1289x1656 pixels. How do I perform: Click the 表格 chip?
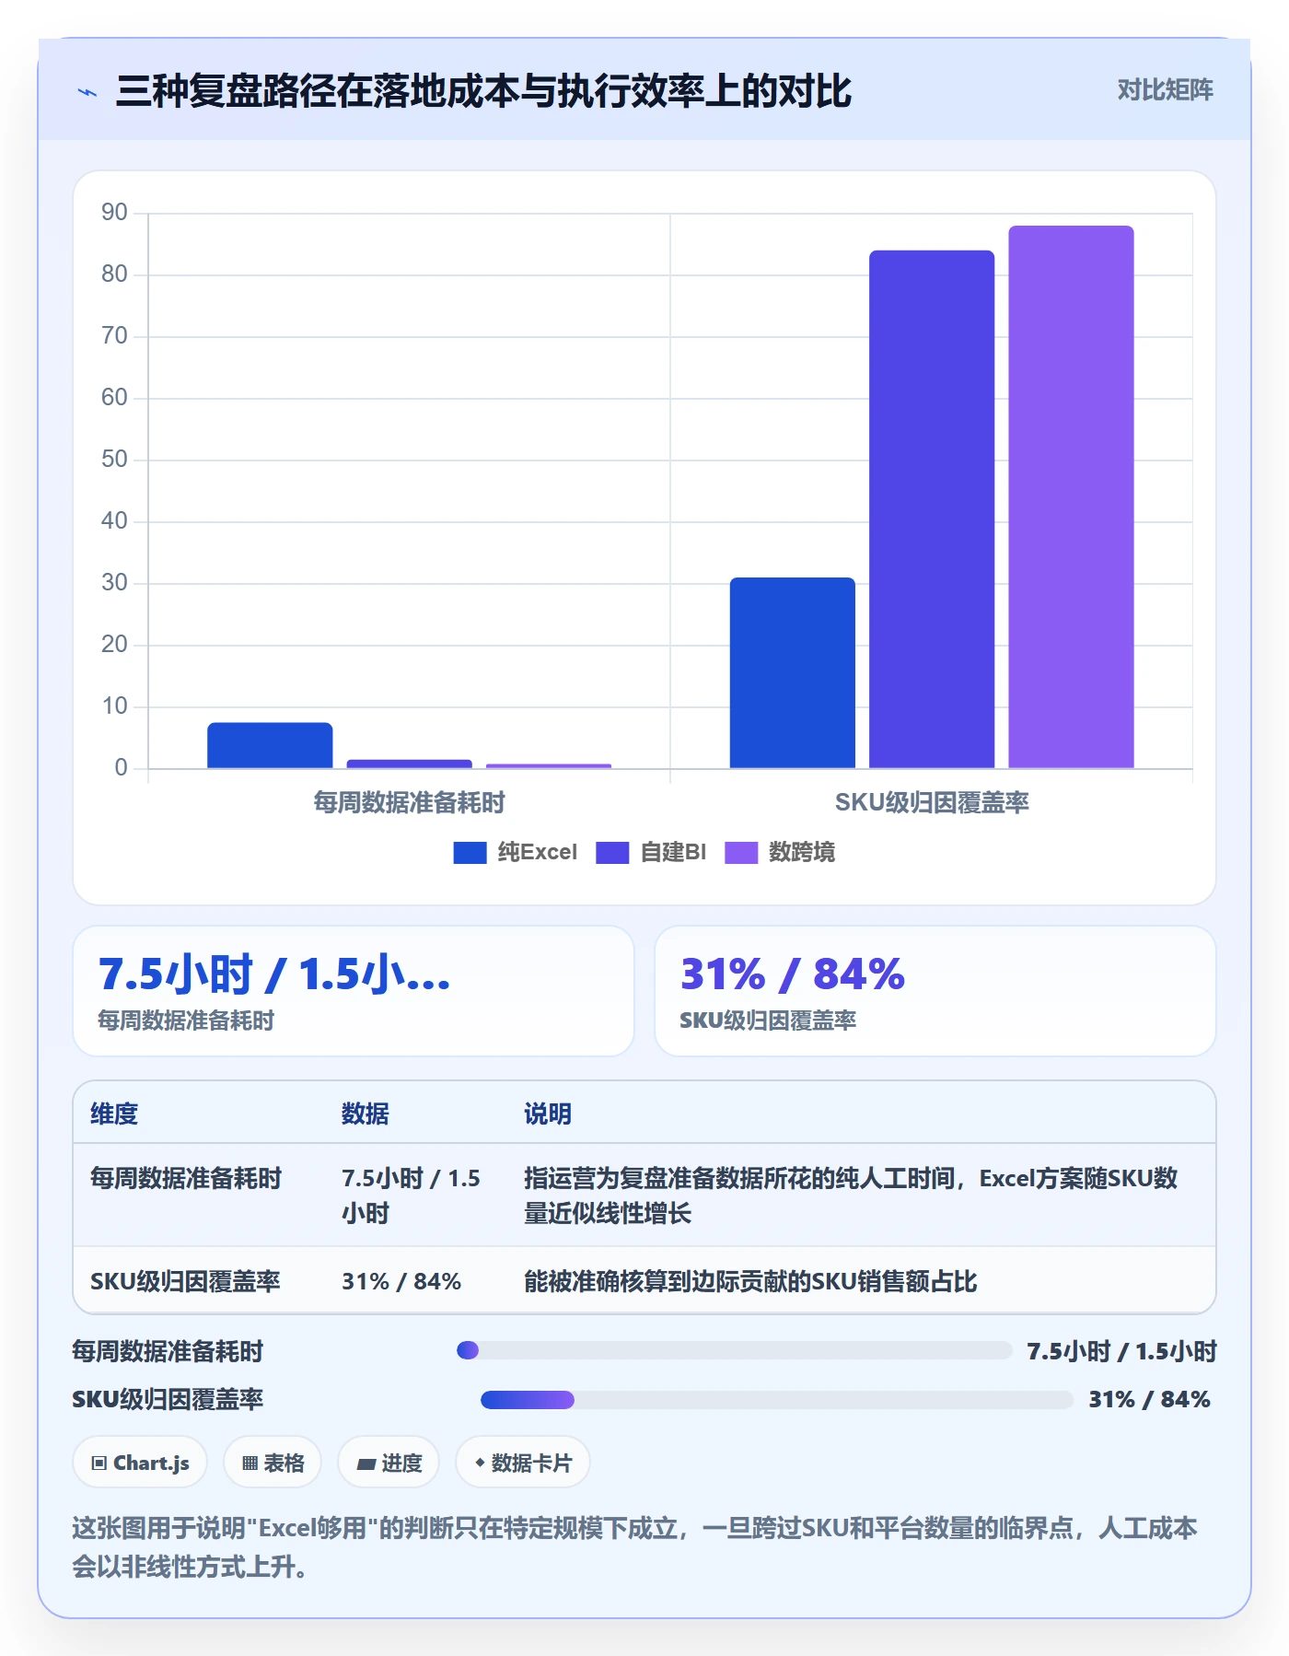(273, 1463)
